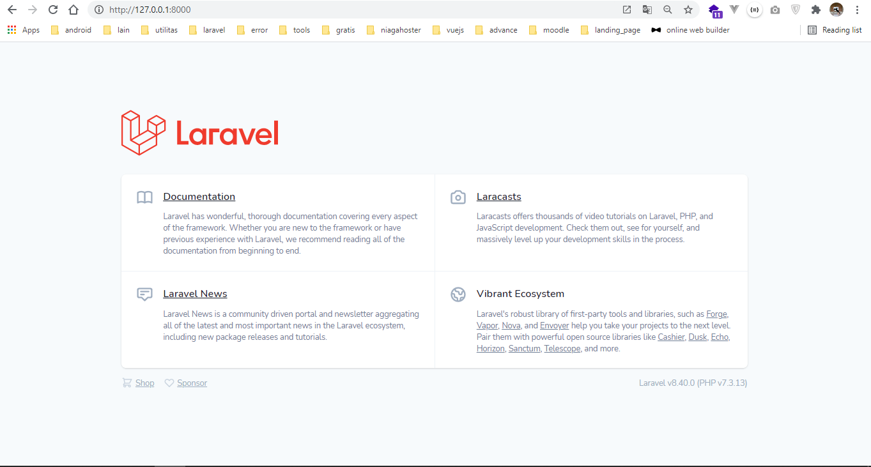871x467 pixels.
Task: Follow the Nova link
Action: coord(511,326)
